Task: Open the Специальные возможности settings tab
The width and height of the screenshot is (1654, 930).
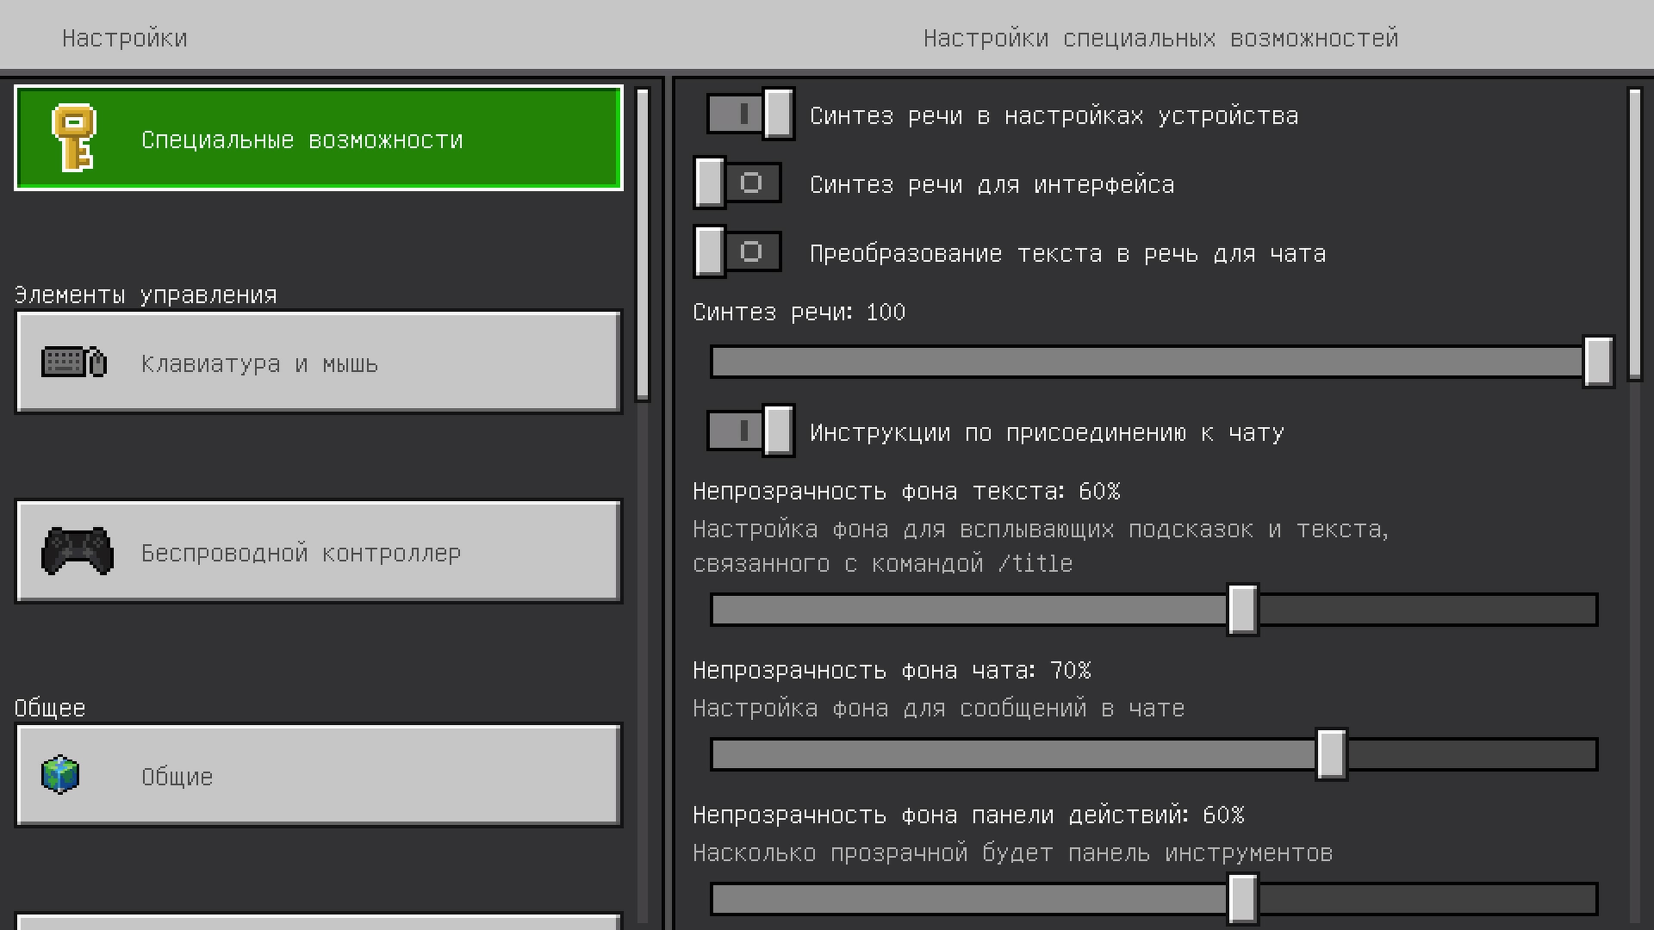Action: tap(318, 138)
